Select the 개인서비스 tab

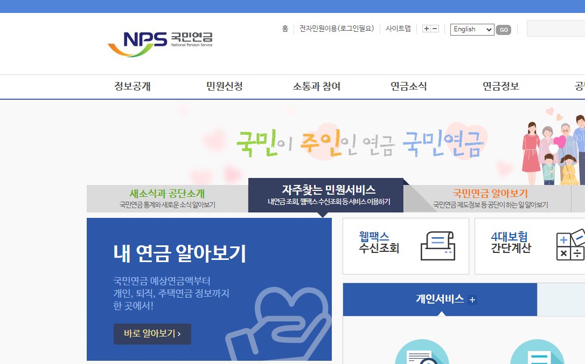[440, 299]
